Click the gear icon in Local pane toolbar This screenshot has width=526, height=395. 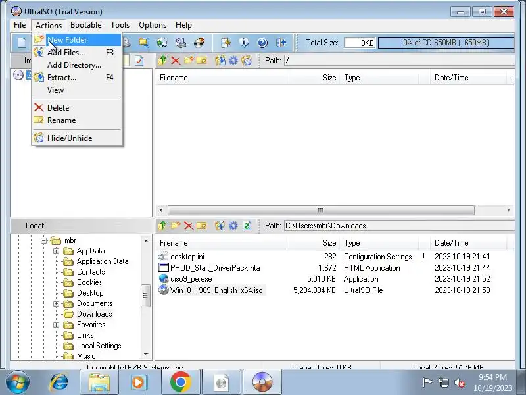[x=233, y=226]
